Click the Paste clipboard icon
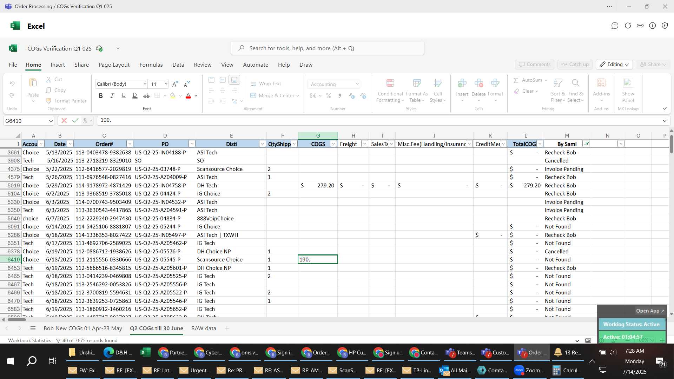 (x=33, y=82)
